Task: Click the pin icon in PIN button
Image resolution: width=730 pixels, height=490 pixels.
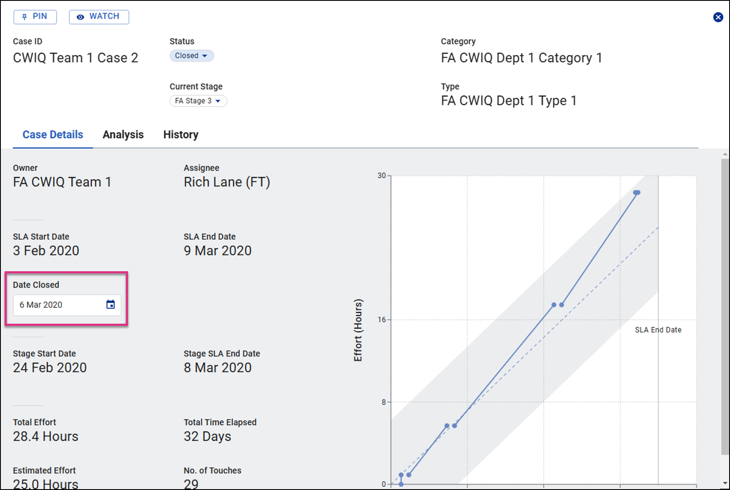Action: [x=24, y=17]
